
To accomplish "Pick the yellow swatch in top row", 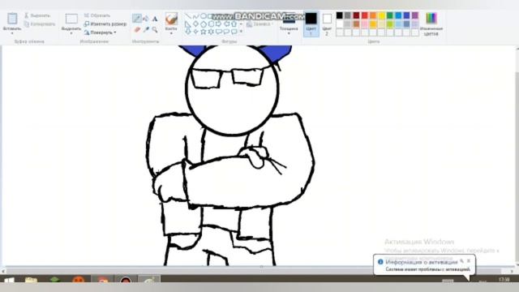I will click(381, 15).
